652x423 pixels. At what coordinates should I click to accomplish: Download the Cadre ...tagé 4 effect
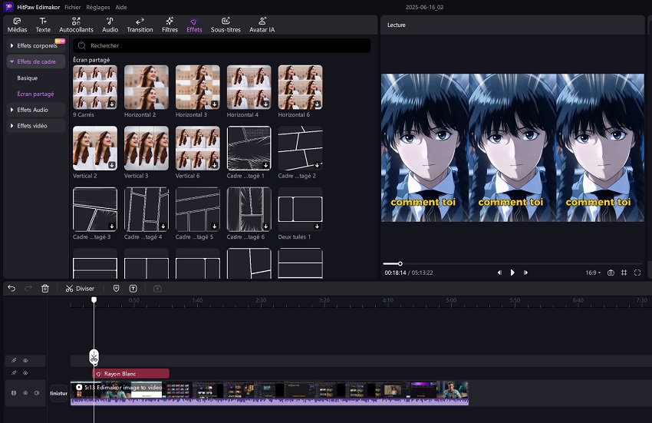[x=163, y=226]
